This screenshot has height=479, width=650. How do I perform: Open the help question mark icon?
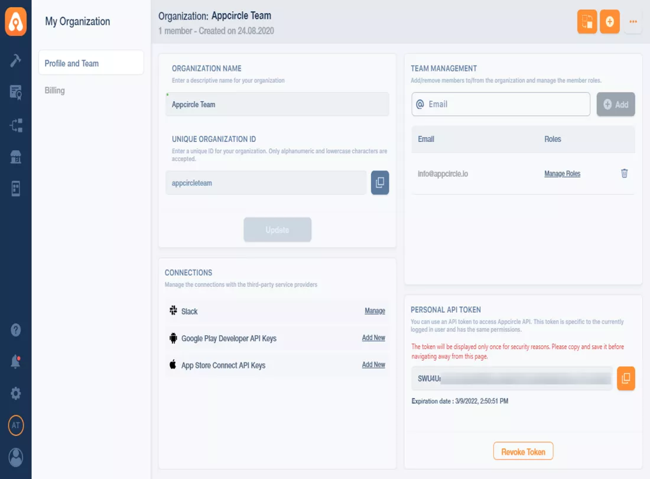(x=16, y=330)
